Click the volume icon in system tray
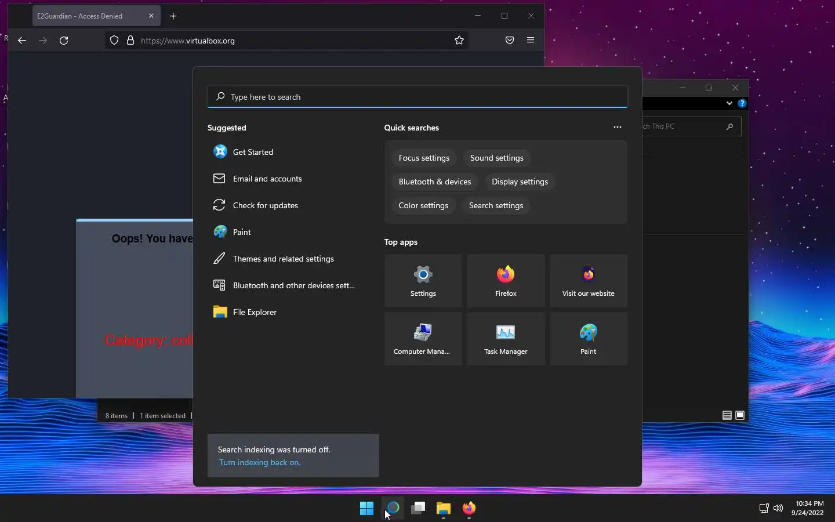 778,509
